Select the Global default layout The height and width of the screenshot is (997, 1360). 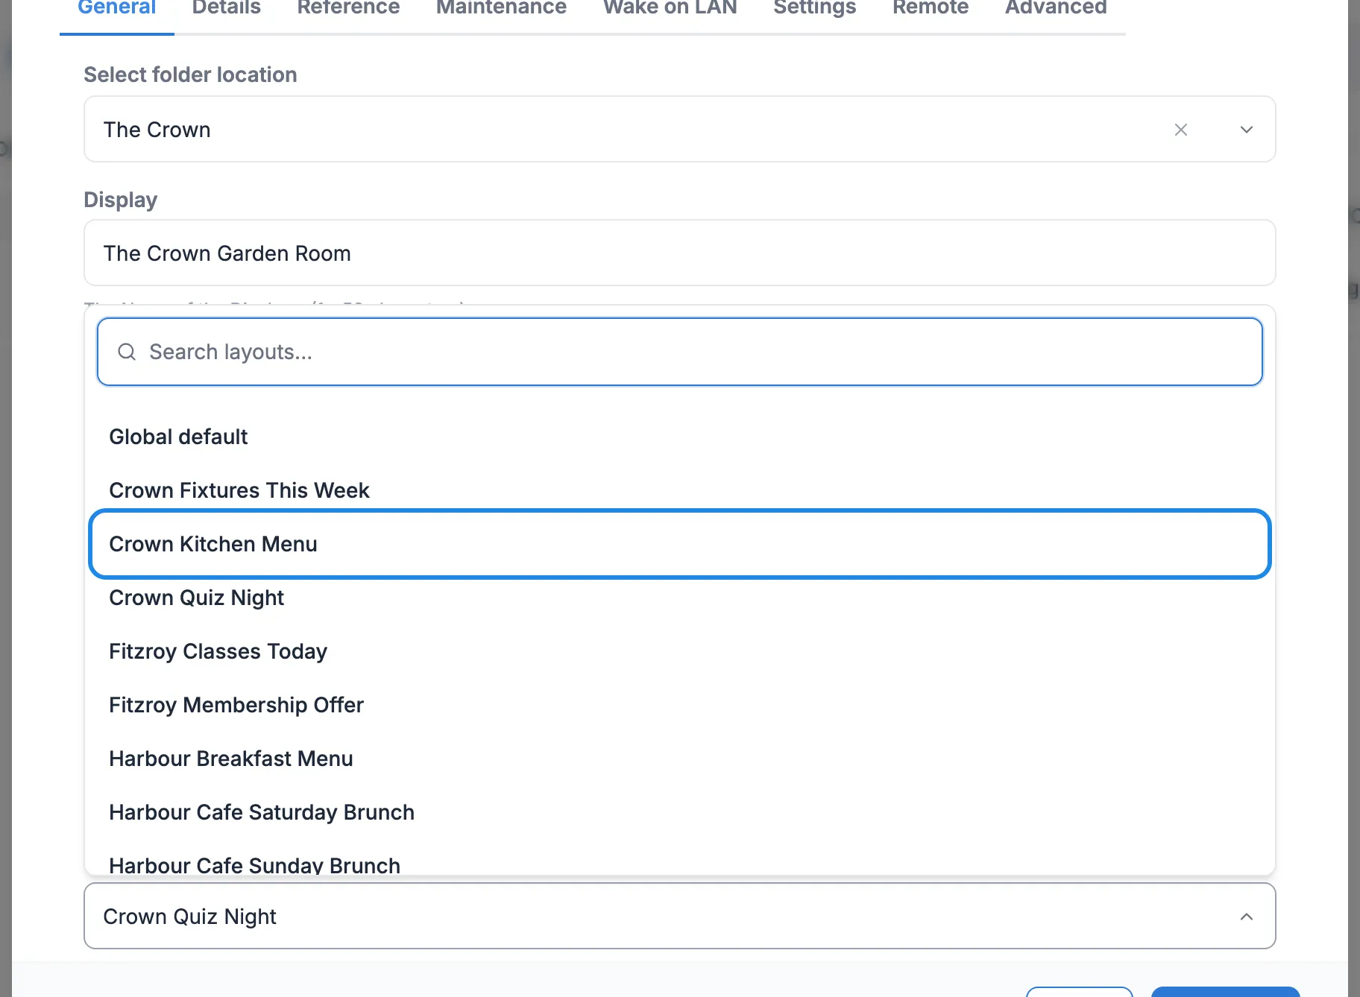(680, 437)
